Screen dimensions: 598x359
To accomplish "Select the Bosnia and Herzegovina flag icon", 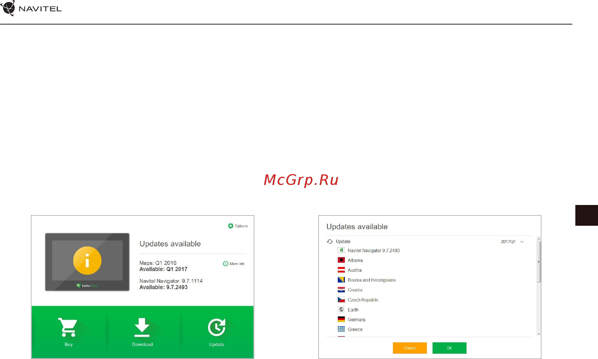I will pos(341,280).
